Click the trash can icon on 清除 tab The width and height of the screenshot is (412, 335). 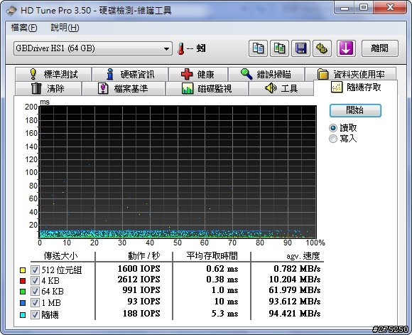[36, 88]
